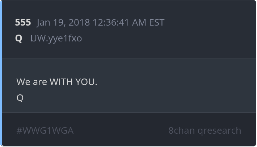257x147 pixels.
Task: Click the word 8chan in footer
Action: [x=181, y=130]
